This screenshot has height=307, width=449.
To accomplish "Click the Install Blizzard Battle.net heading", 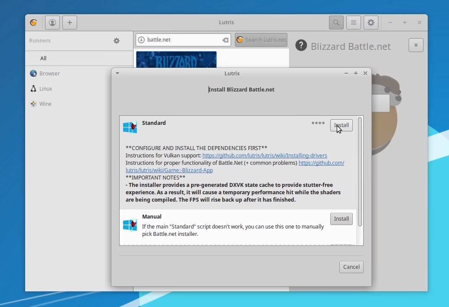I will pyautogui.click(x=241, y=90).
